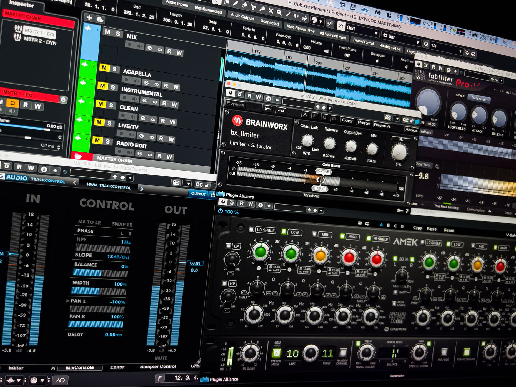This screenshot has height=387, width=516.
Task: Click HWM_TRACKCONTROL preset name
Action: [109, 186]
